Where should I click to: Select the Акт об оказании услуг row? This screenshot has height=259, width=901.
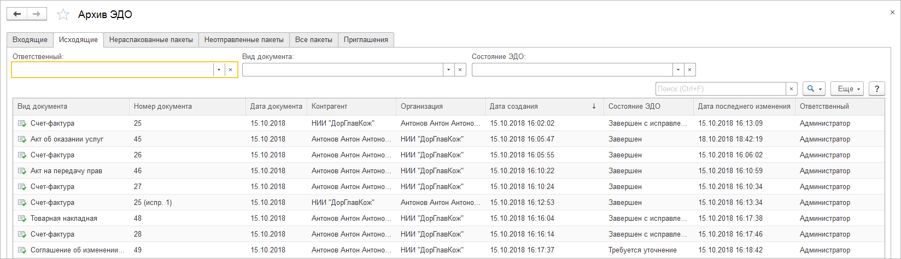click(67, 139)
